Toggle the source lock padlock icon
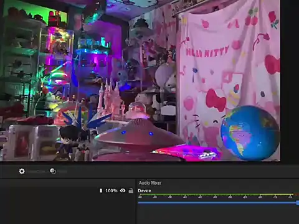Image resolution: width=299 pixels, height=224 pixels. pos(131,190)
